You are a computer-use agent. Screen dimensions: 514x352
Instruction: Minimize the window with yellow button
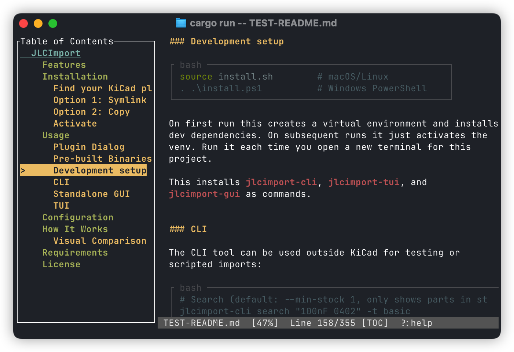point(38,23)
